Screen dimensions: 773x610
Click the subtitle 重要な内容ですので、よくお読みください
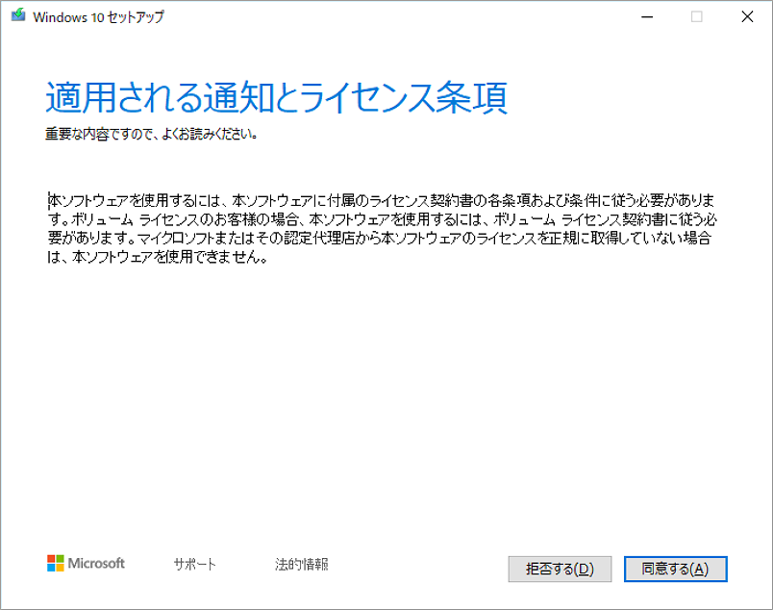point(151,134)
